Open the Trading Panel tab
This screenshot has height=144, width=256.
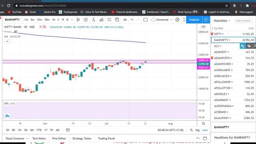tap(106, 138)
